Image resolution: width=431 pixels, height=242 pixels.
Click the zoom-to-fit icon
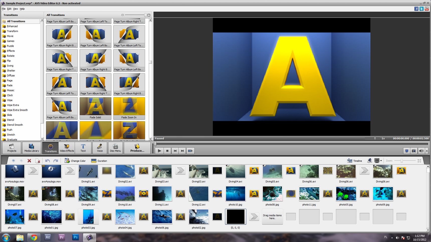419,161
